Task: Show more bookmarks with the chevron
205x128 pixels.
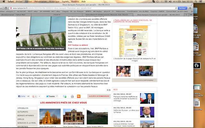Action: coord(192,12)
